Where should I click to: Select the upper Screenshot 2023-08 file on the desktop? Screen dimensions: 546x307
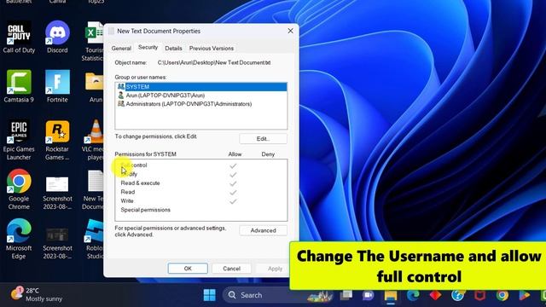tap(57, 194)
